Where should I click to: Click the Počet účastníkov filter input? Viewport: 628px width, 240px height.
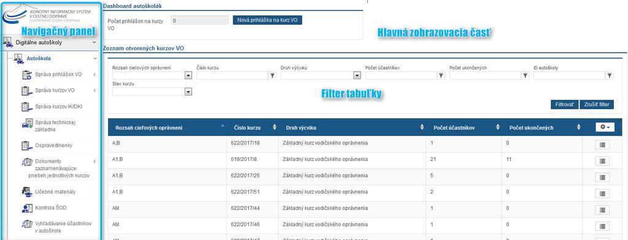[401, 75]
